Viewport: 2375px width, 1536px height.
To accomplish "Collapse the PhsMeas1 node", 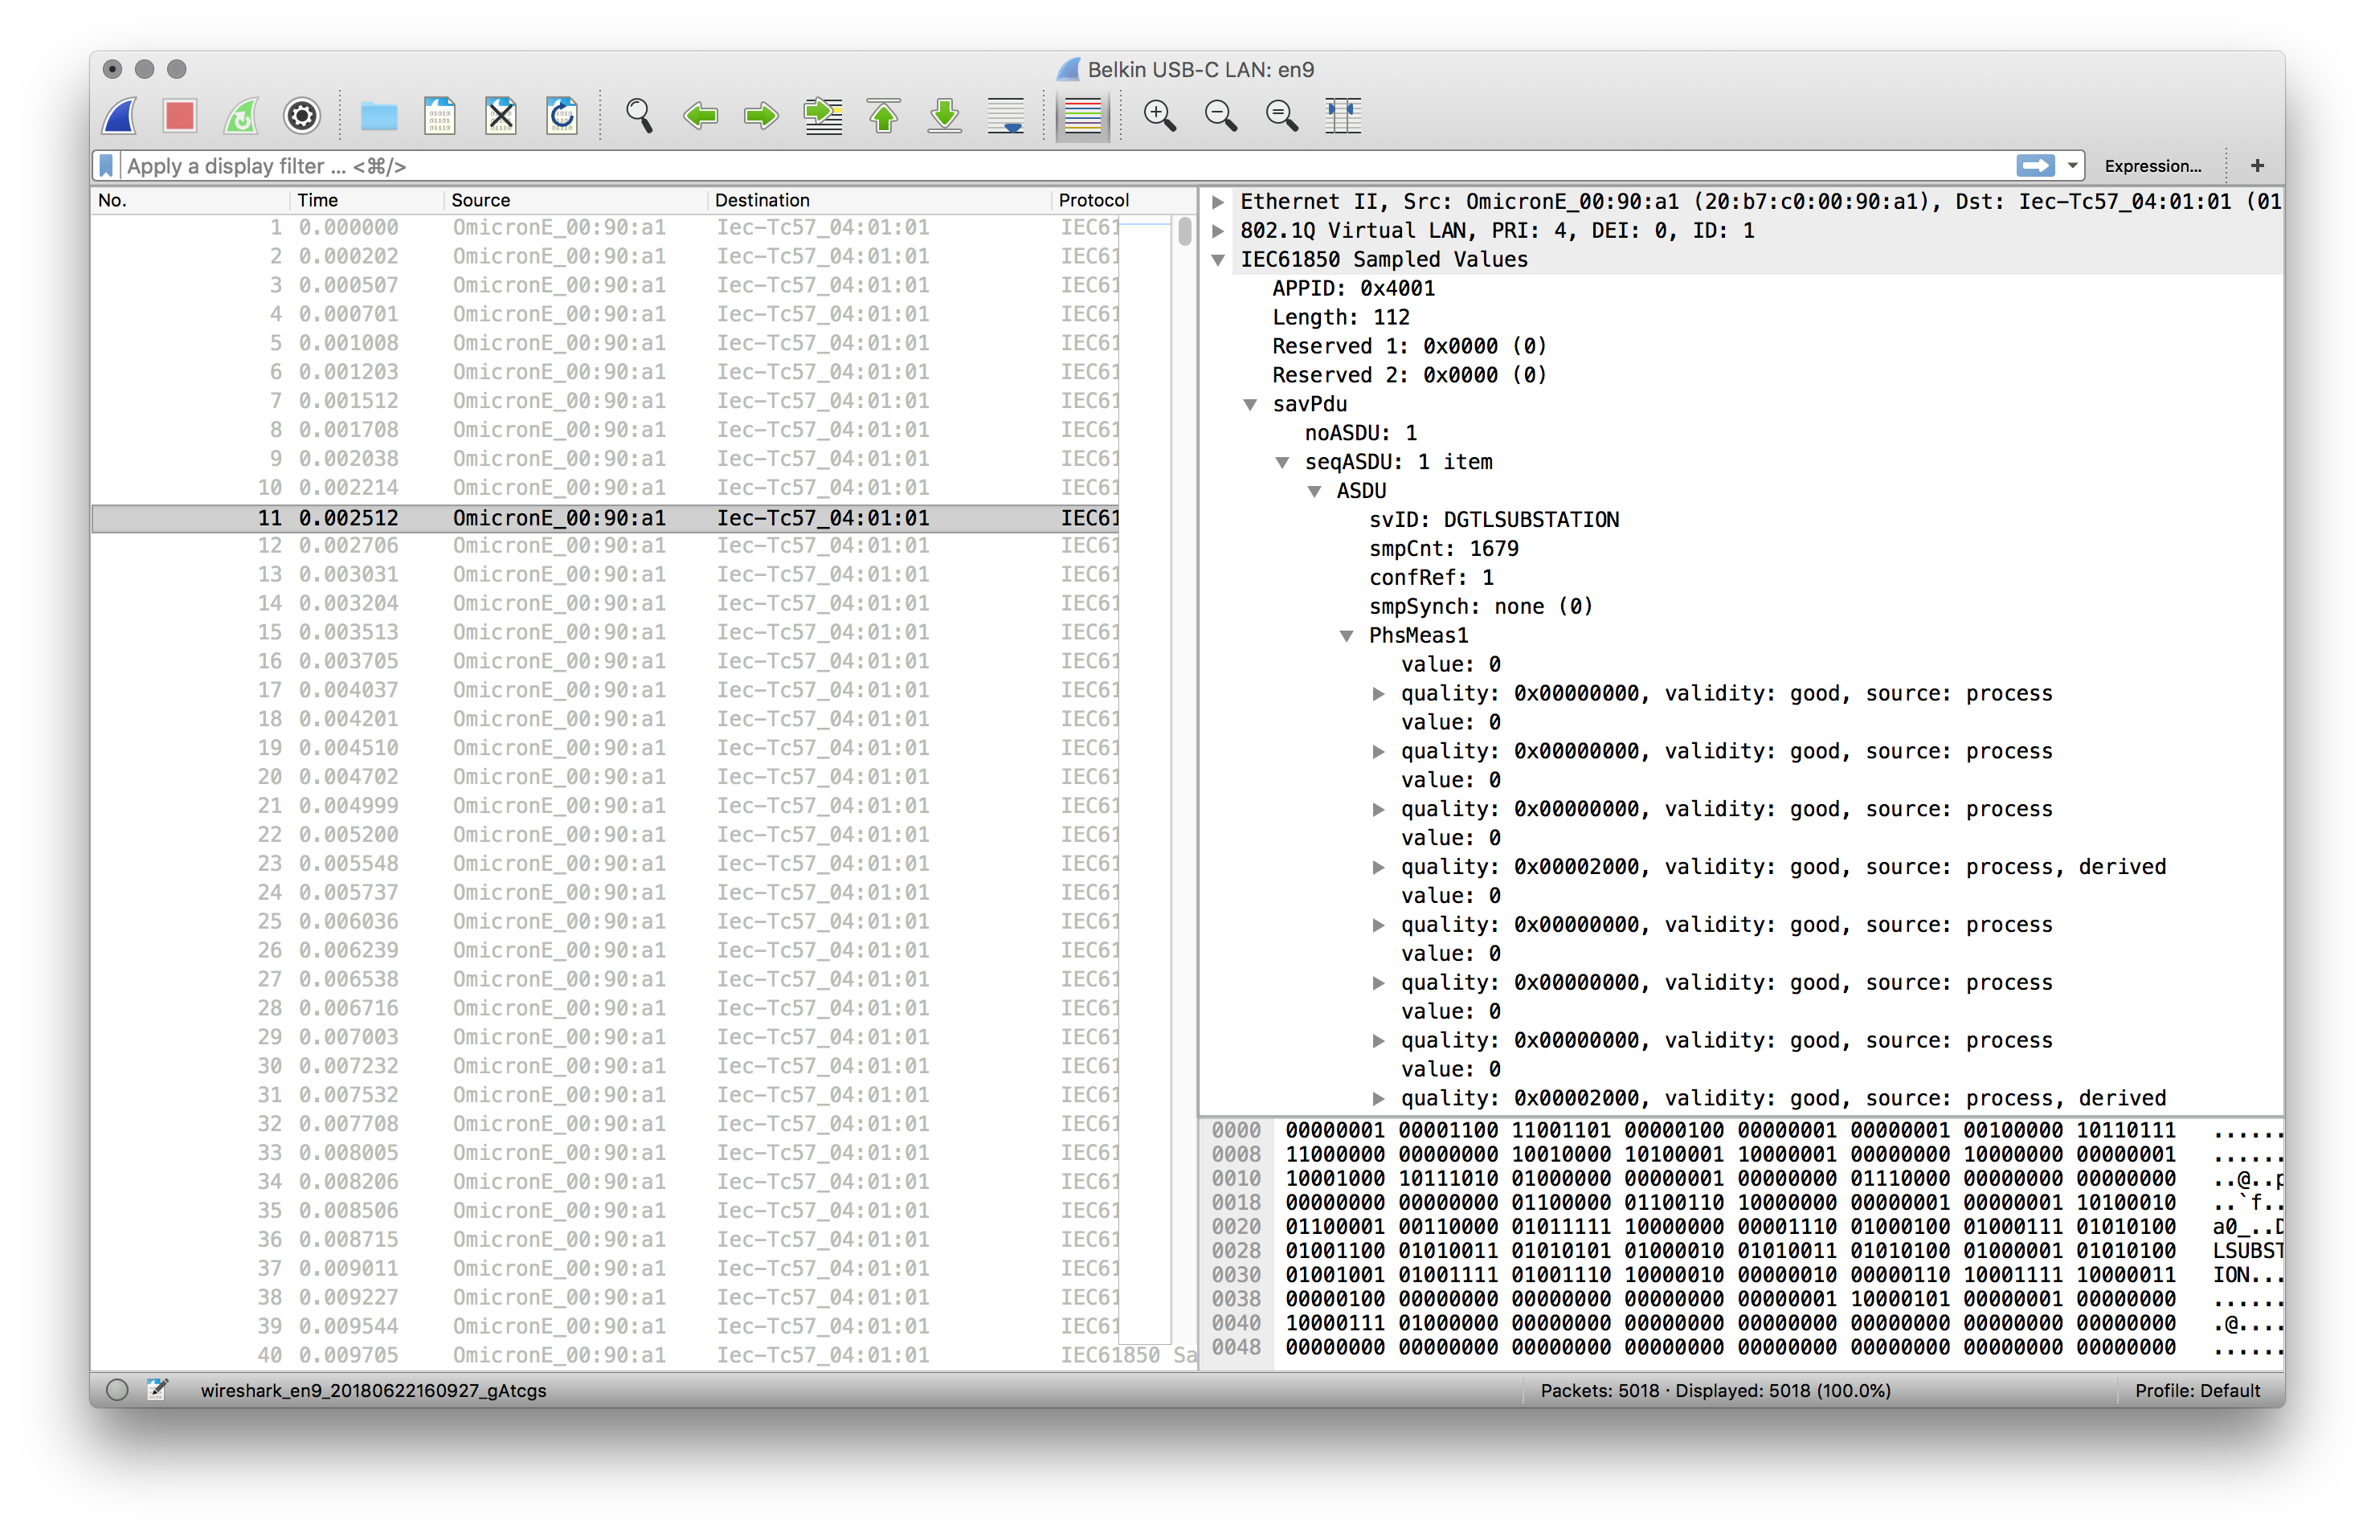I will [1347, 636].
